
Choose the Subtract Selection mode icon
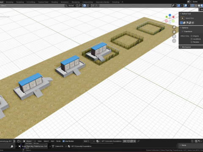coord(187,23)
